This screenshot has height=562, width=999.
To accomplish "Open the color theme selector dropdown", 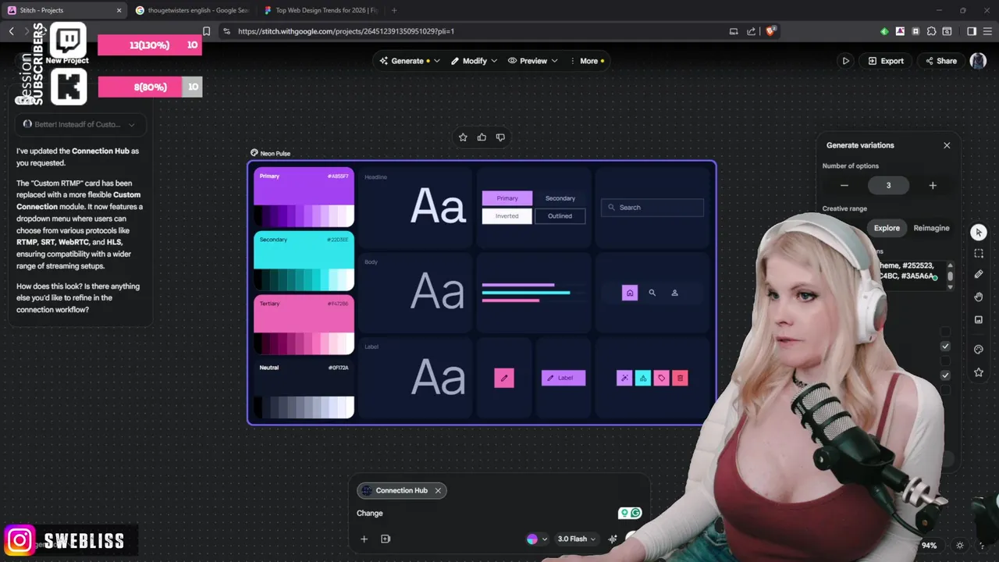I will click(536, 539).
